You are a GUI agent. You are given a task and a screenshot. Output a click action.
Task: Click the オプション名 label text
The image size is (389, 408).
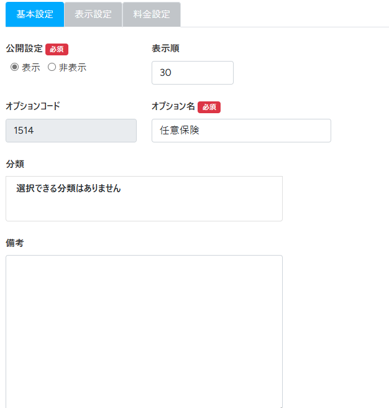(x=173, y=106)
